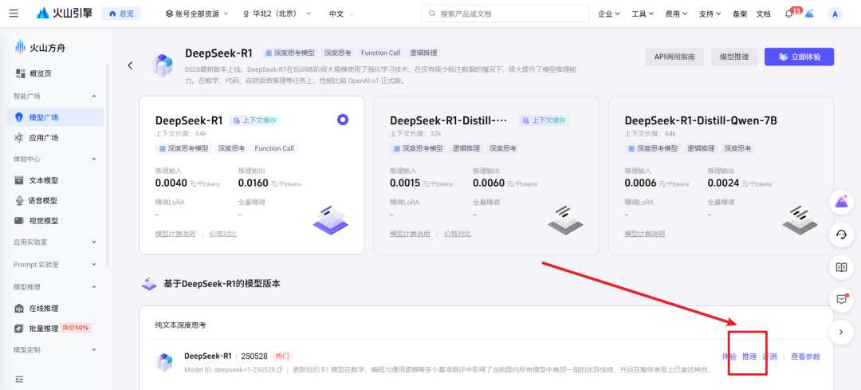Open 模型计费说明 in Distill-Qwen-7B card

(x=645, y=234)
